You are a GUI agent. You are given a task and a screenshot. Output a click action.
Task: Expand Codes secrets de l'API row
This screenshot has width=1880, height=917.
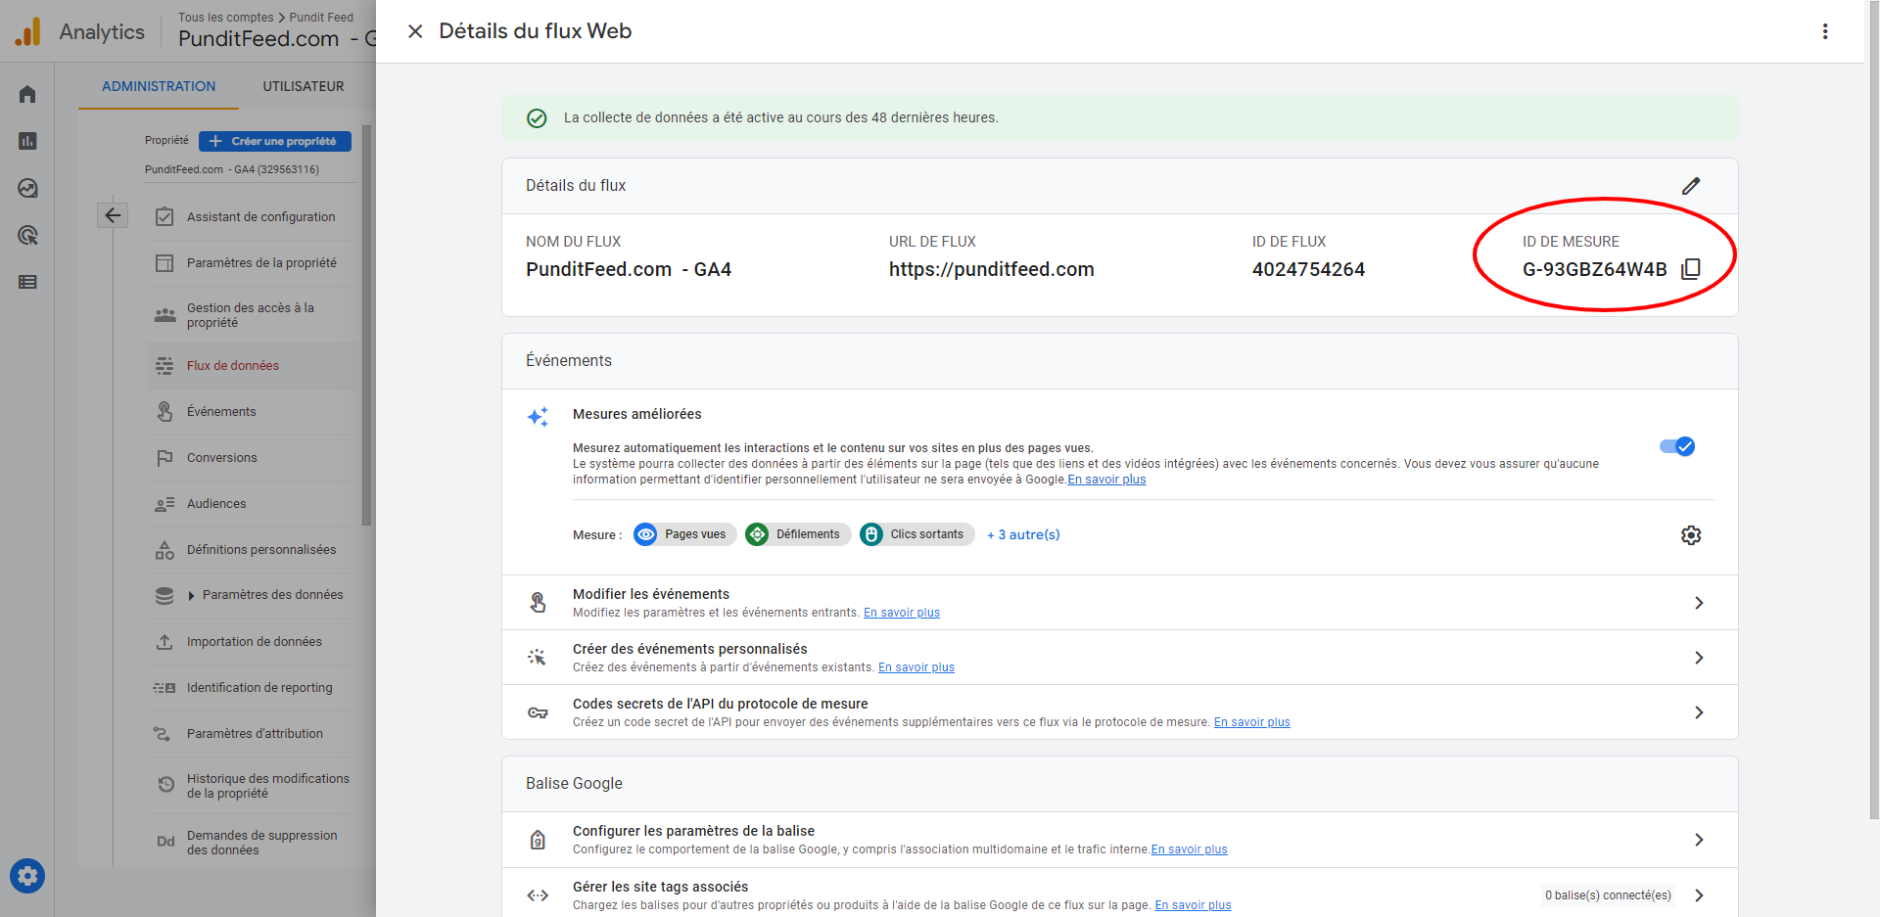1699,712
